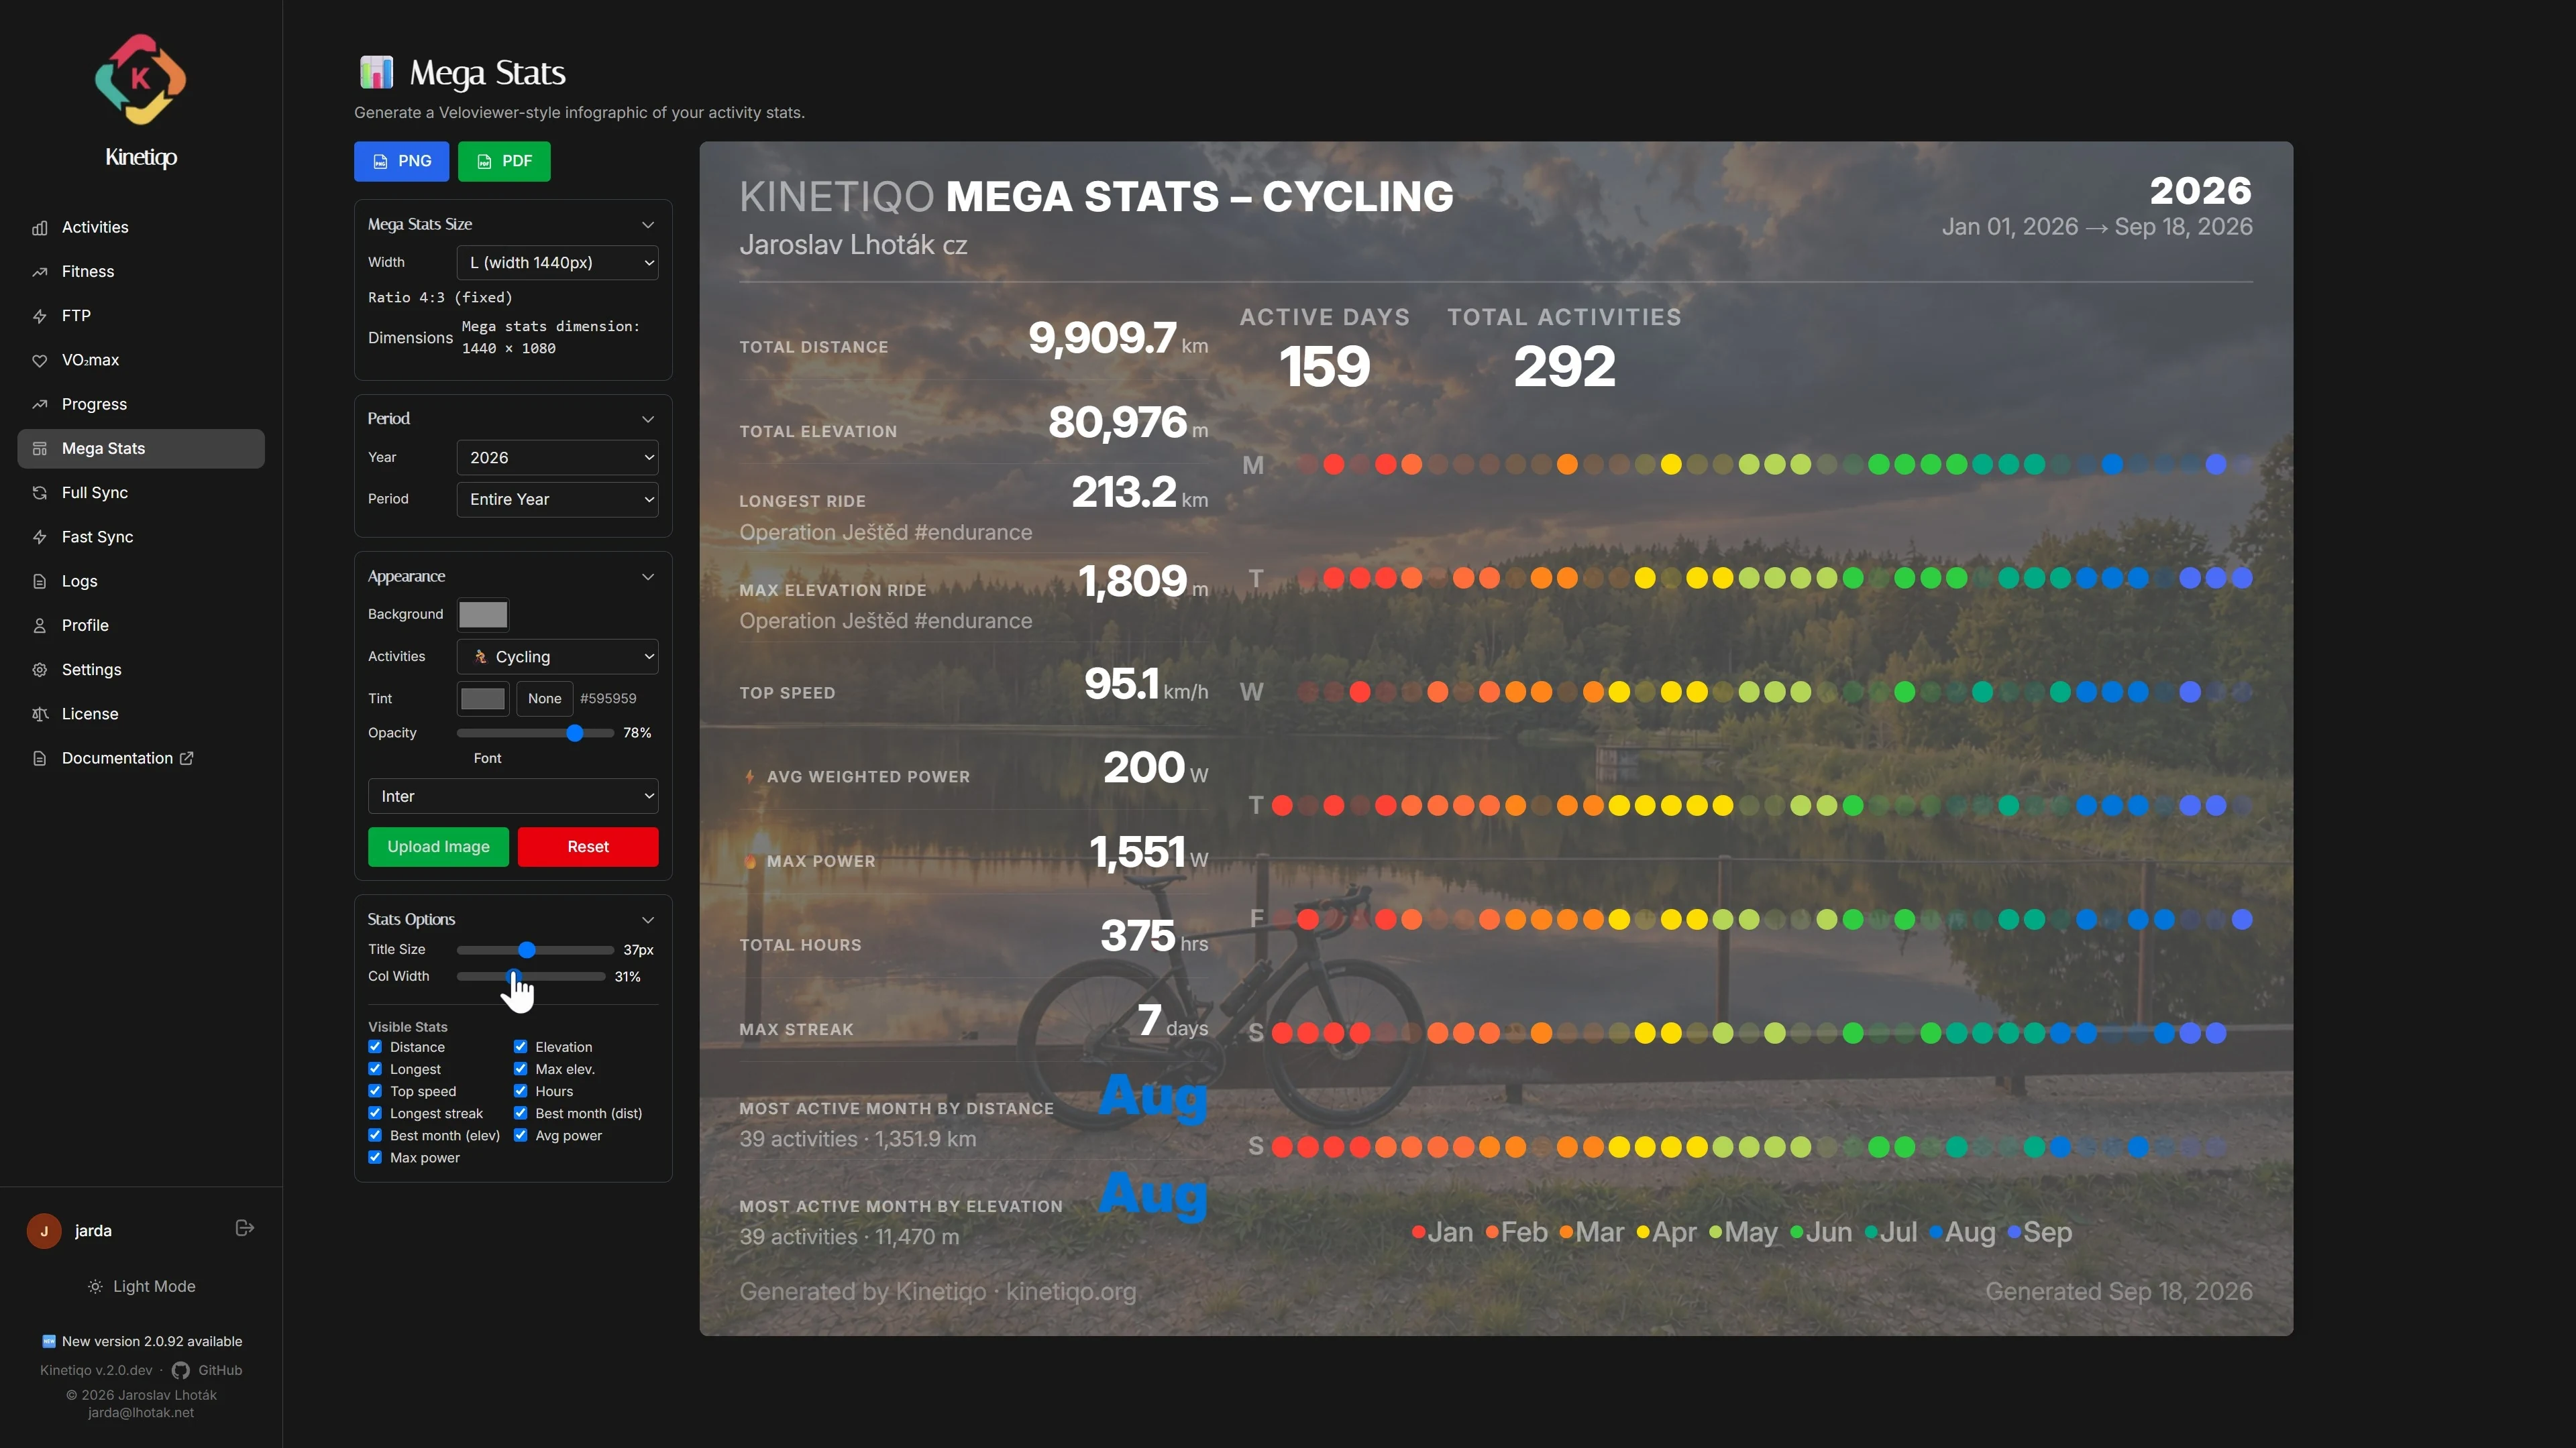This screenshot has height=1448, width=2576.
Task: Click the Progress trend icon
Action: pos(40,405)
